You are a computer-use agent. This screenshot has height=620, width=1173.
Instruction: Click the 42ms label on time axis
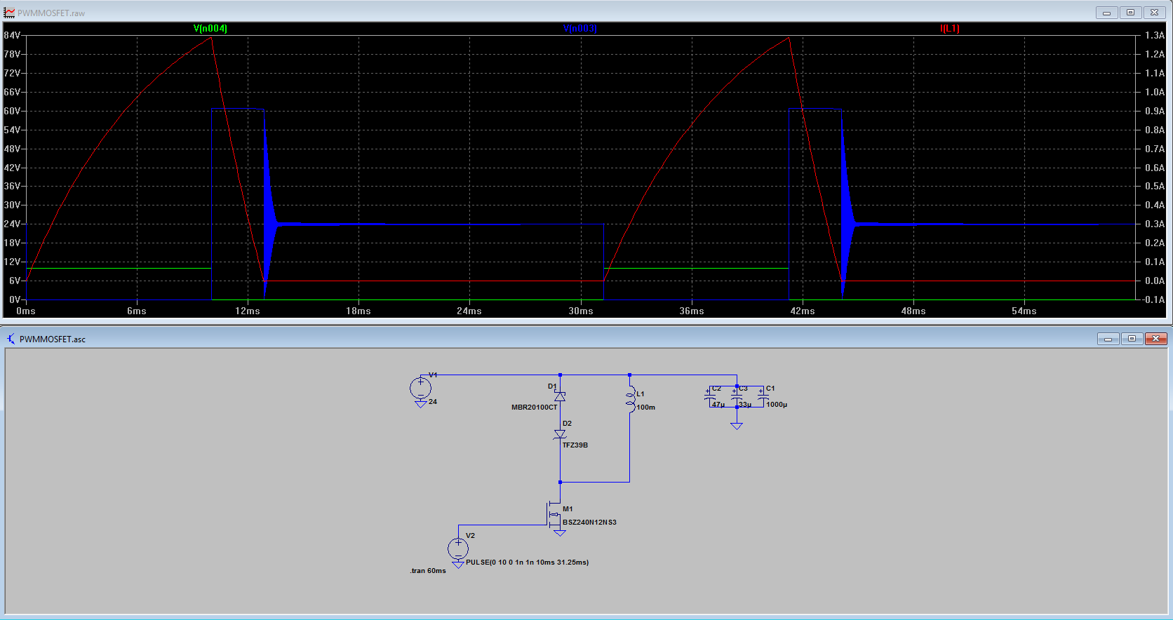(803, 311)
